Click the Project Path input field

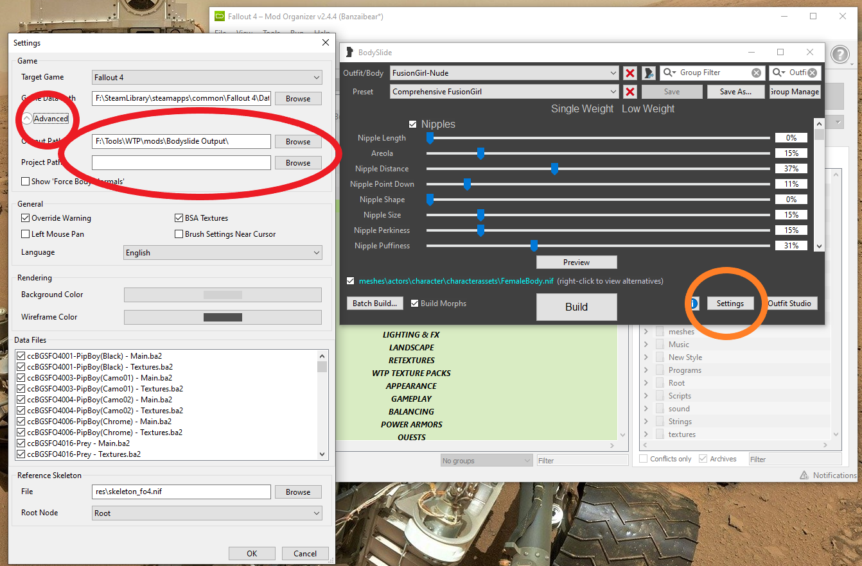click(x=181, y=163)
